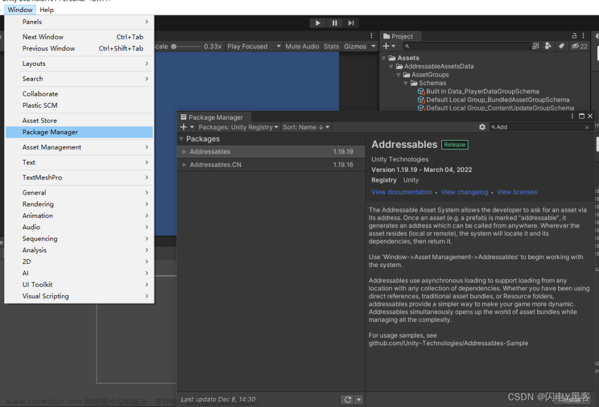
Task: Collapse the Packages list header
Action: coord(181,139)
